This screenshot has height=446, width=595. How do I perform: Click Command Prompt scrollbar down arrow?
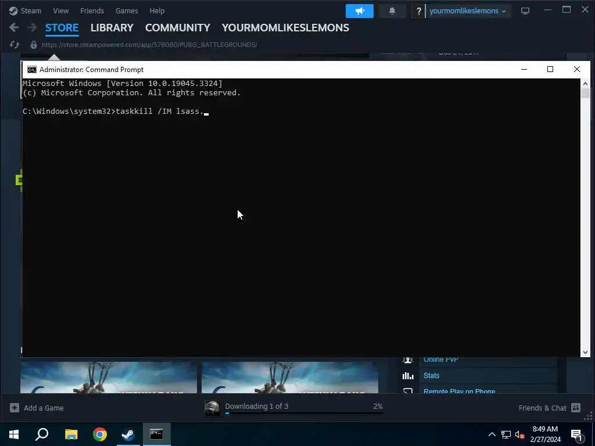[585, 353]
